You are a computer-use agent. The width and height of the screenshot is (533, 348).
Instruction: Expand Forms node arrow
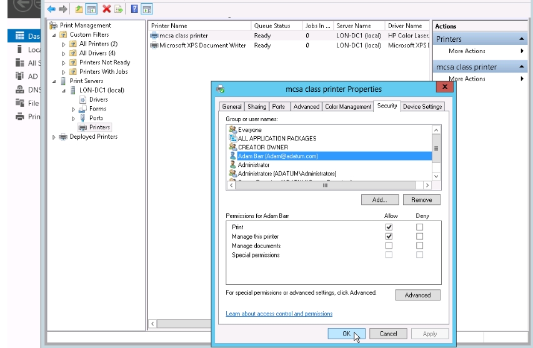74,109
